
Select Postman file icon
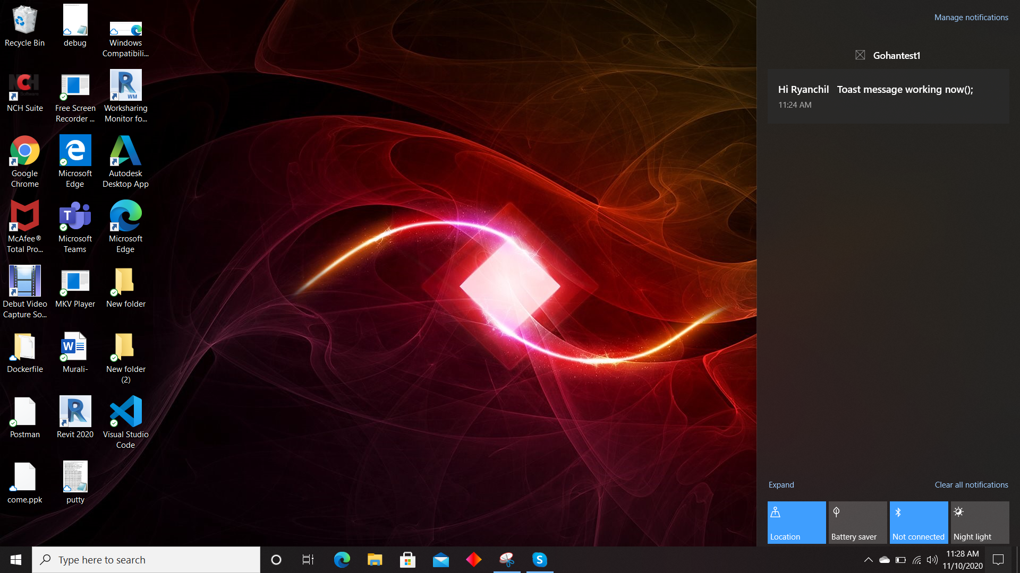click(24, 418)
